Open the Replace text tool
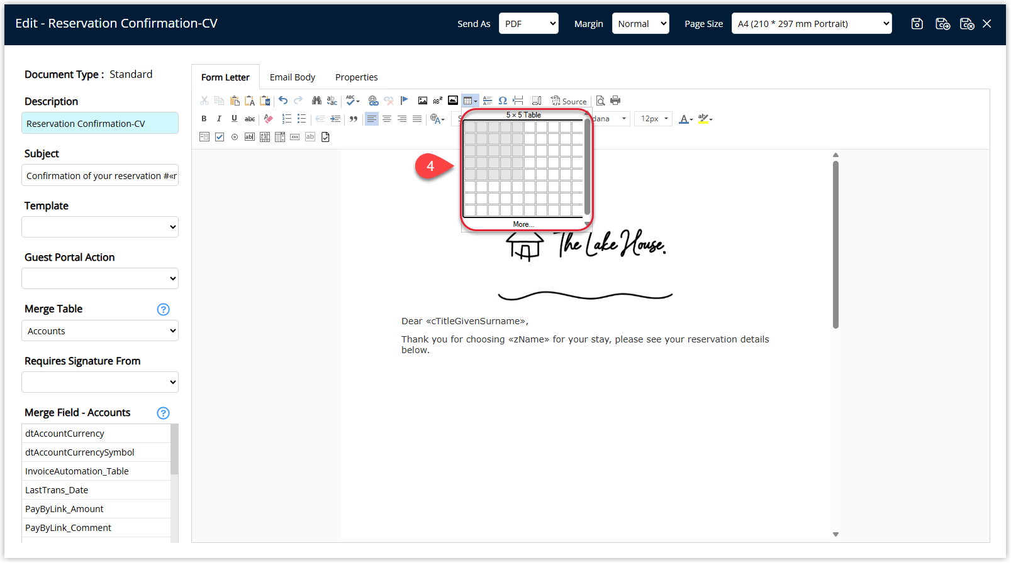Image resolution: width=1011 pixels, height=563 pixels. tap(332, 101)
